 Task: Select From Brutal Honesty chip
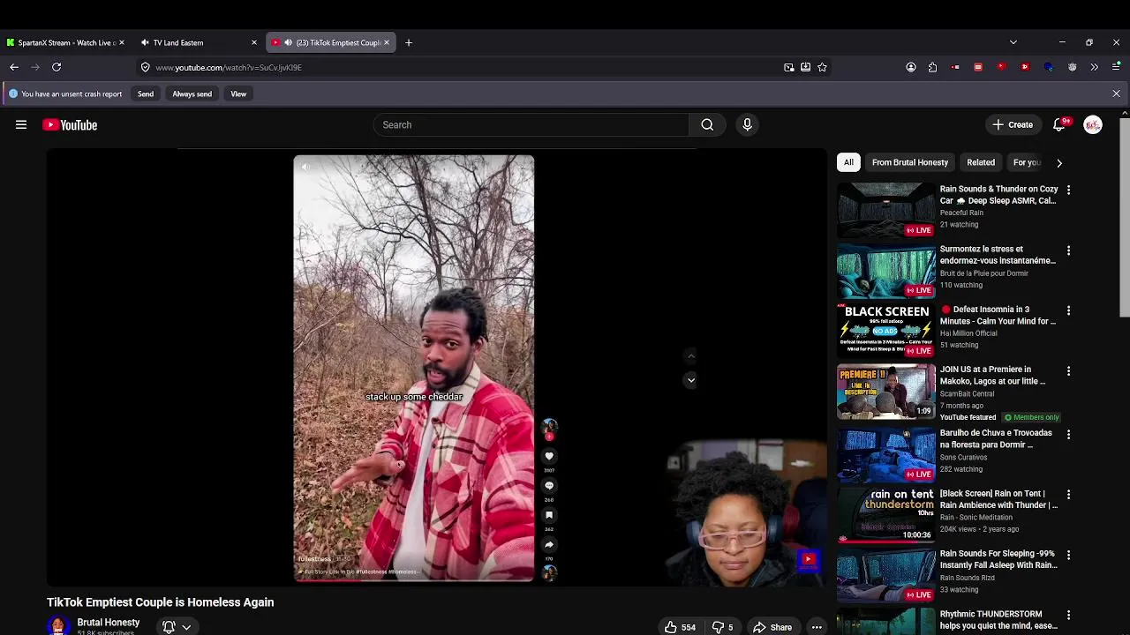pyautogui.click(x=910, y=162)
